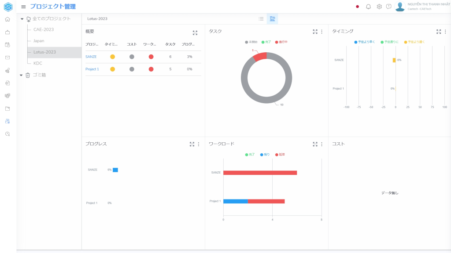Open the home icon in sidebar
The image size is (451, 253).
pos(7,19)
